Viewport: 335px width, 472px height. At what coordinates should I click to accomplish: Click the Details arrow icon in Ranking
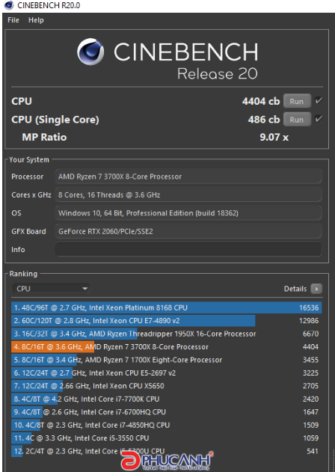click(x=316, y=289)
